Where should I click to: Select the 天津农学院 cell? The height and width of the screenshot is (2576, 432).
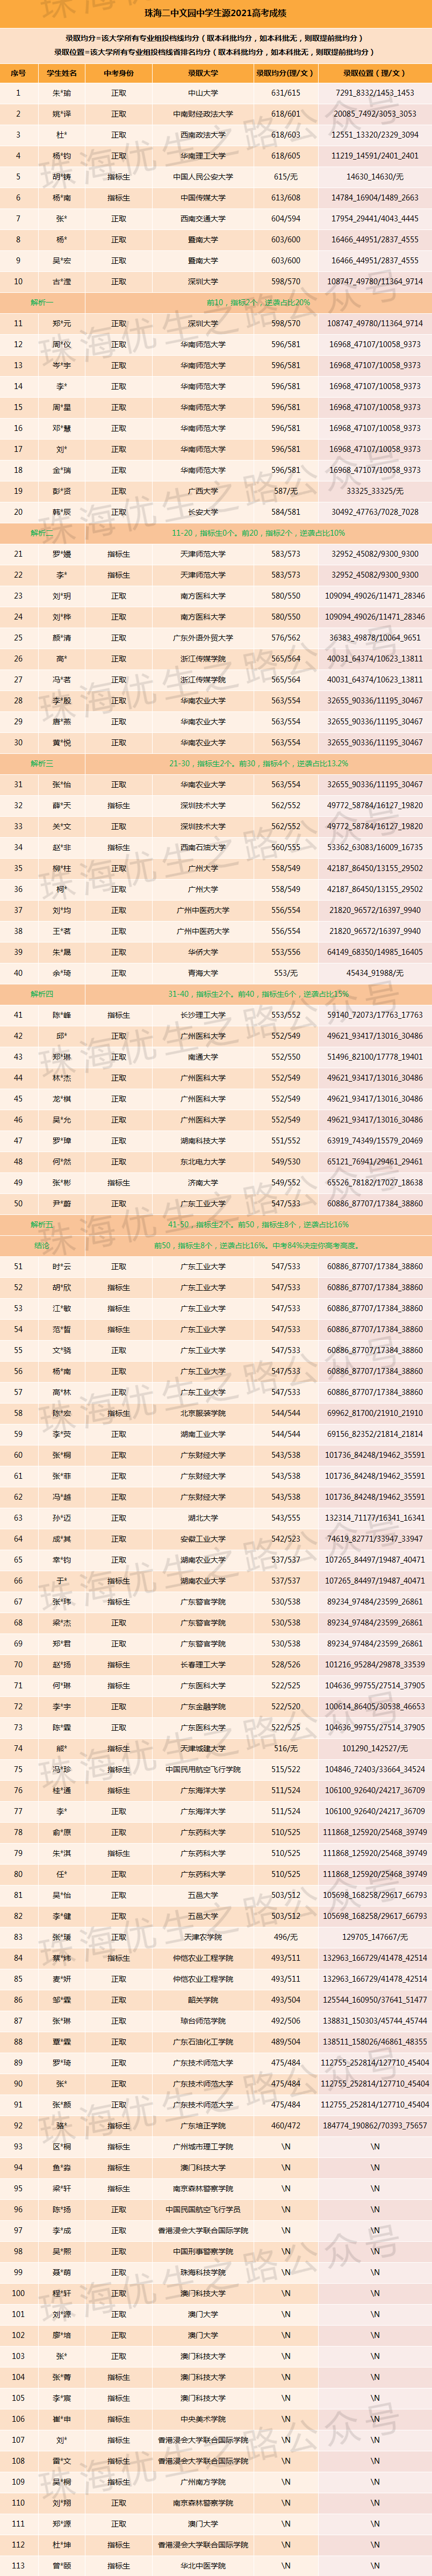click(203, 1938)
